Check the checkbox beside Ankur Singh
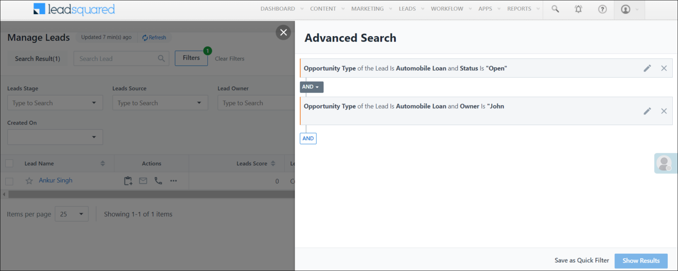 tap(9, 180)
